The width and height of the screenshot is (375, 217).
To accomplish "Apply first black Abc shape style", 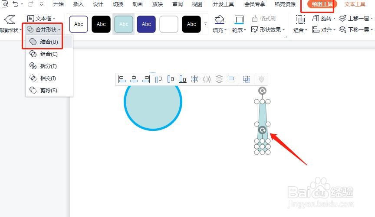I will pos(101,24).
